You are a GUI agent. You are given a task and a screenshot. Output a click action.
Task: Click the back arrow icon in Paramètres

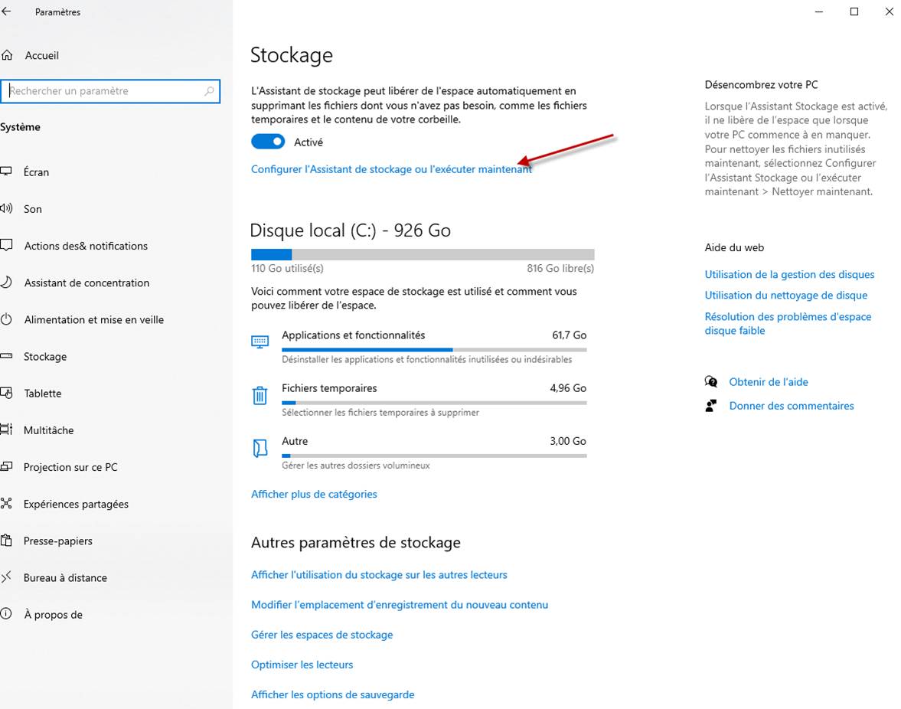click(x=7, y=11)
